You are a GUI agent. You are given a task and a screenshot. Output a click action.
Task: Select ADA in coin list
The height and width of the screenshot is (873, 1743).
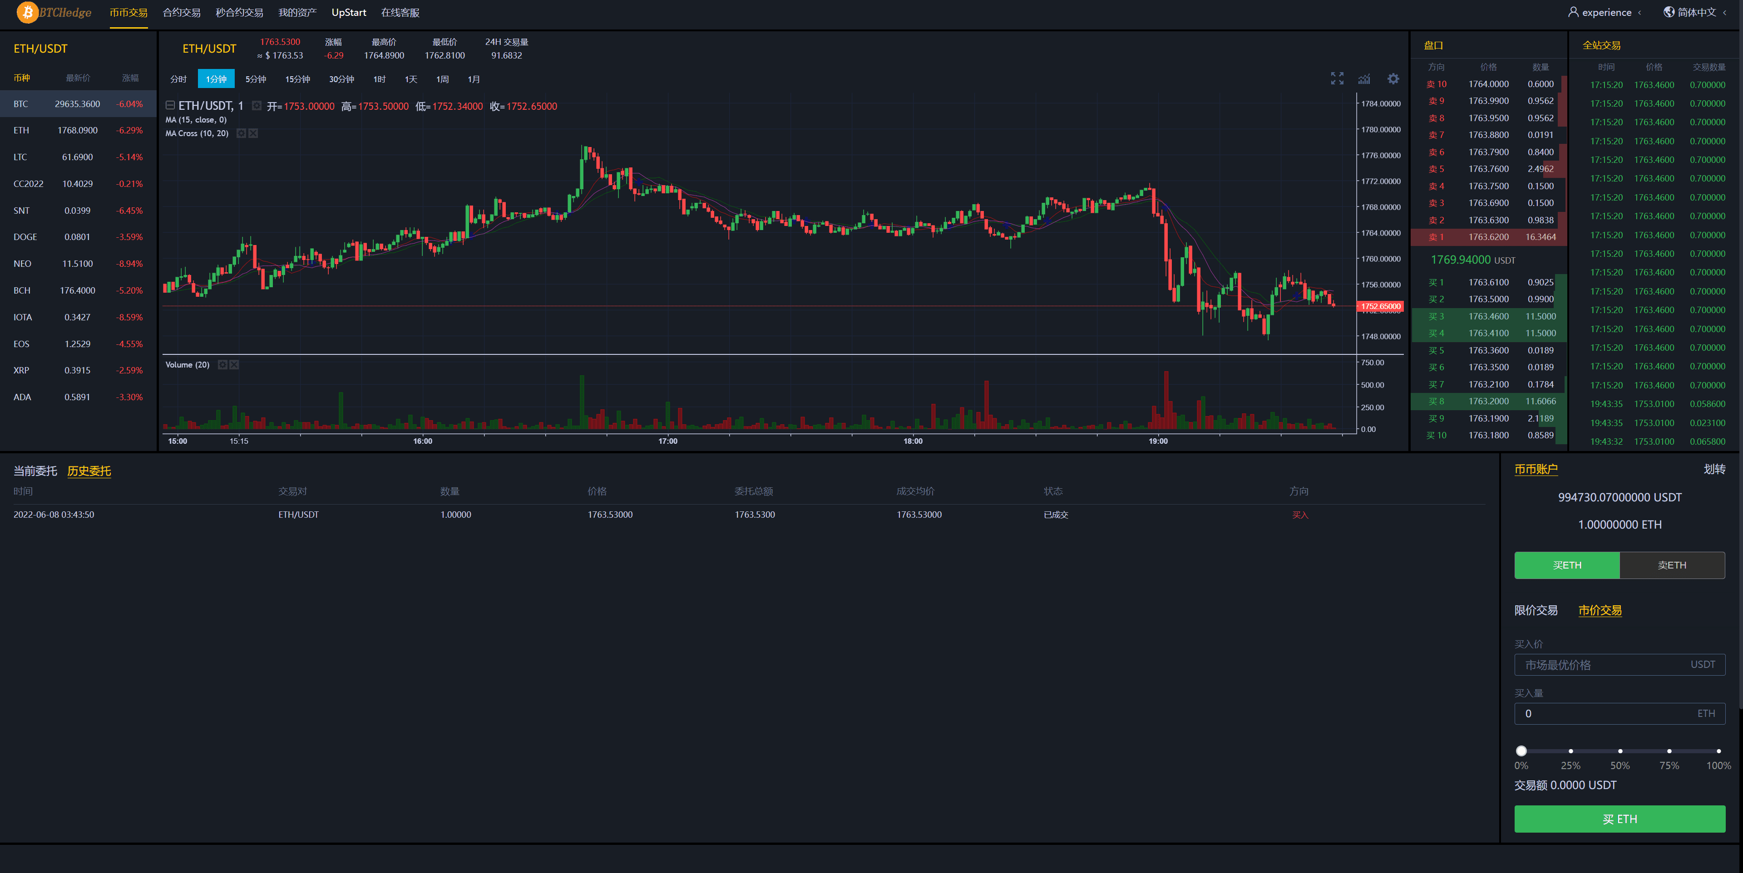point(79,397)
